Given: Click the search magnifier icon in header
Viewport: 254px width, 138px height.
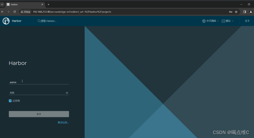Looking at the screenshot, I should 39,21.
